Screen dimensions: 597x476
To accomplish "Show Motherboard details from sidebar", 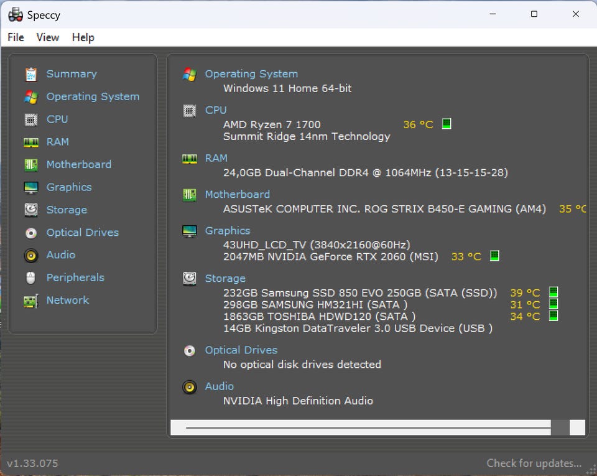I will point(79,164).
